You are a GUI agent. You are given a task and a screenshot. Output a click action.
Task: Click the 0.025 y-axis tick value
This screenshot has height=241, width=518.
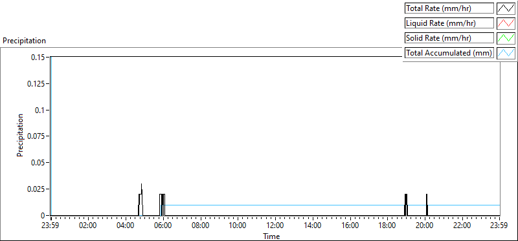[36, 189]
